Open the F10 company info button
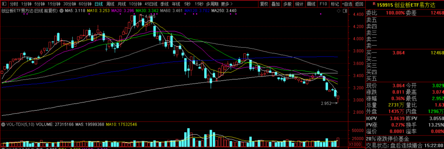The image size is (444, 149). 323,4
